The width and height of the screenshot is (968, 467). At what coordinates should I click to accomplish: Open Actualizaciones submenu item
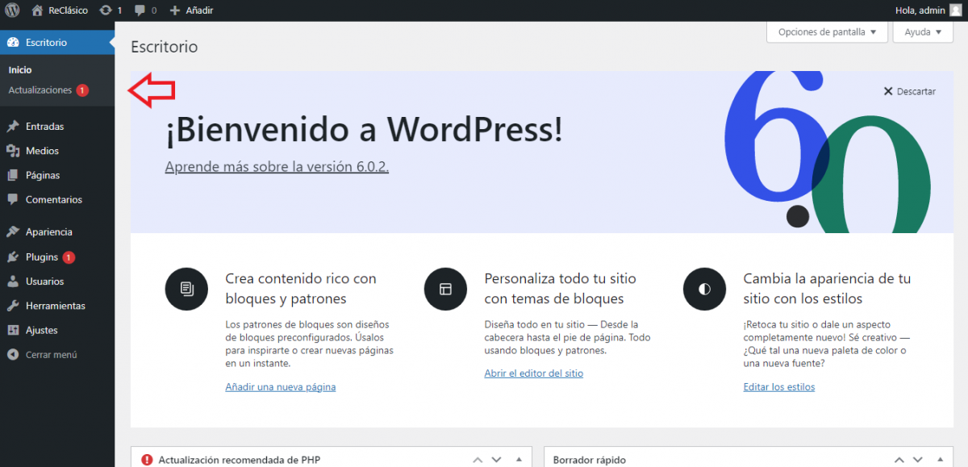(40, 90)
